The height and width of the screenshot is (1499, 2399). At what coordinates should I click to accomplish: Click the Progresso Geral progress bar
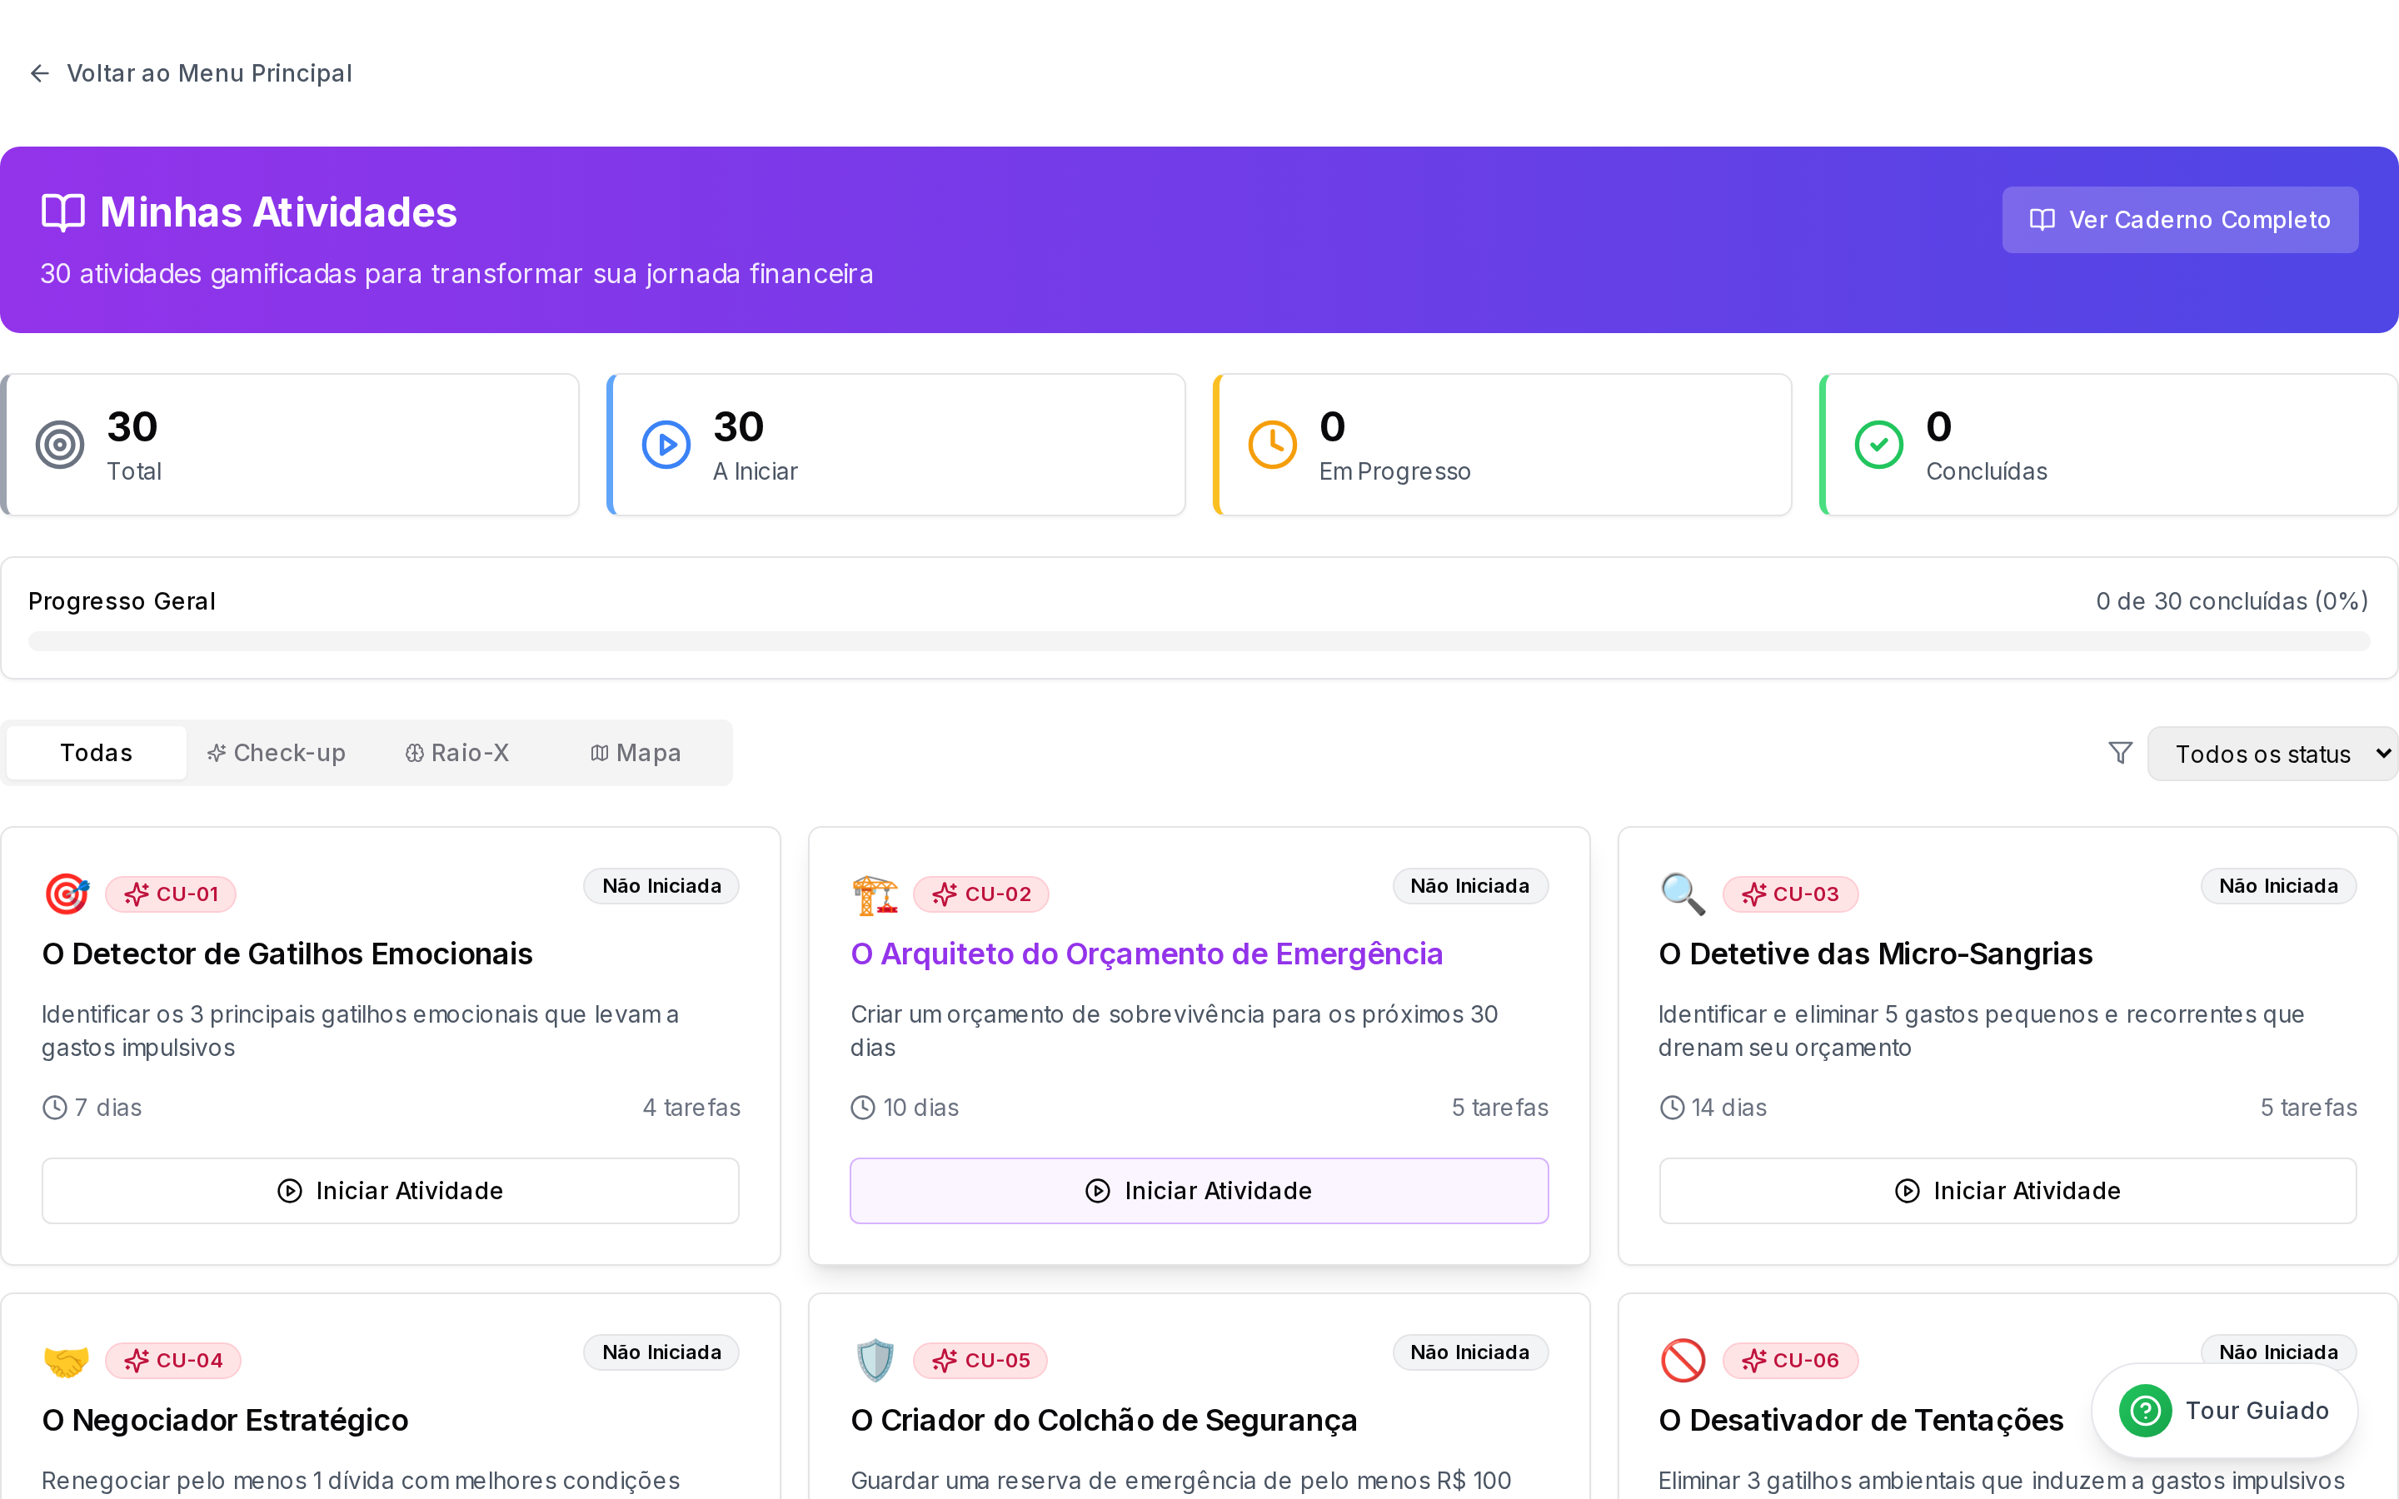point(1199,641)
